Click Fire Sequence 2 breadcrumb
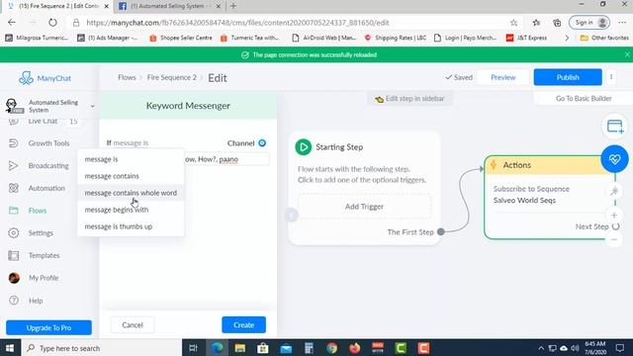Viewport: 633px width, 356px height. pos(171,77)
